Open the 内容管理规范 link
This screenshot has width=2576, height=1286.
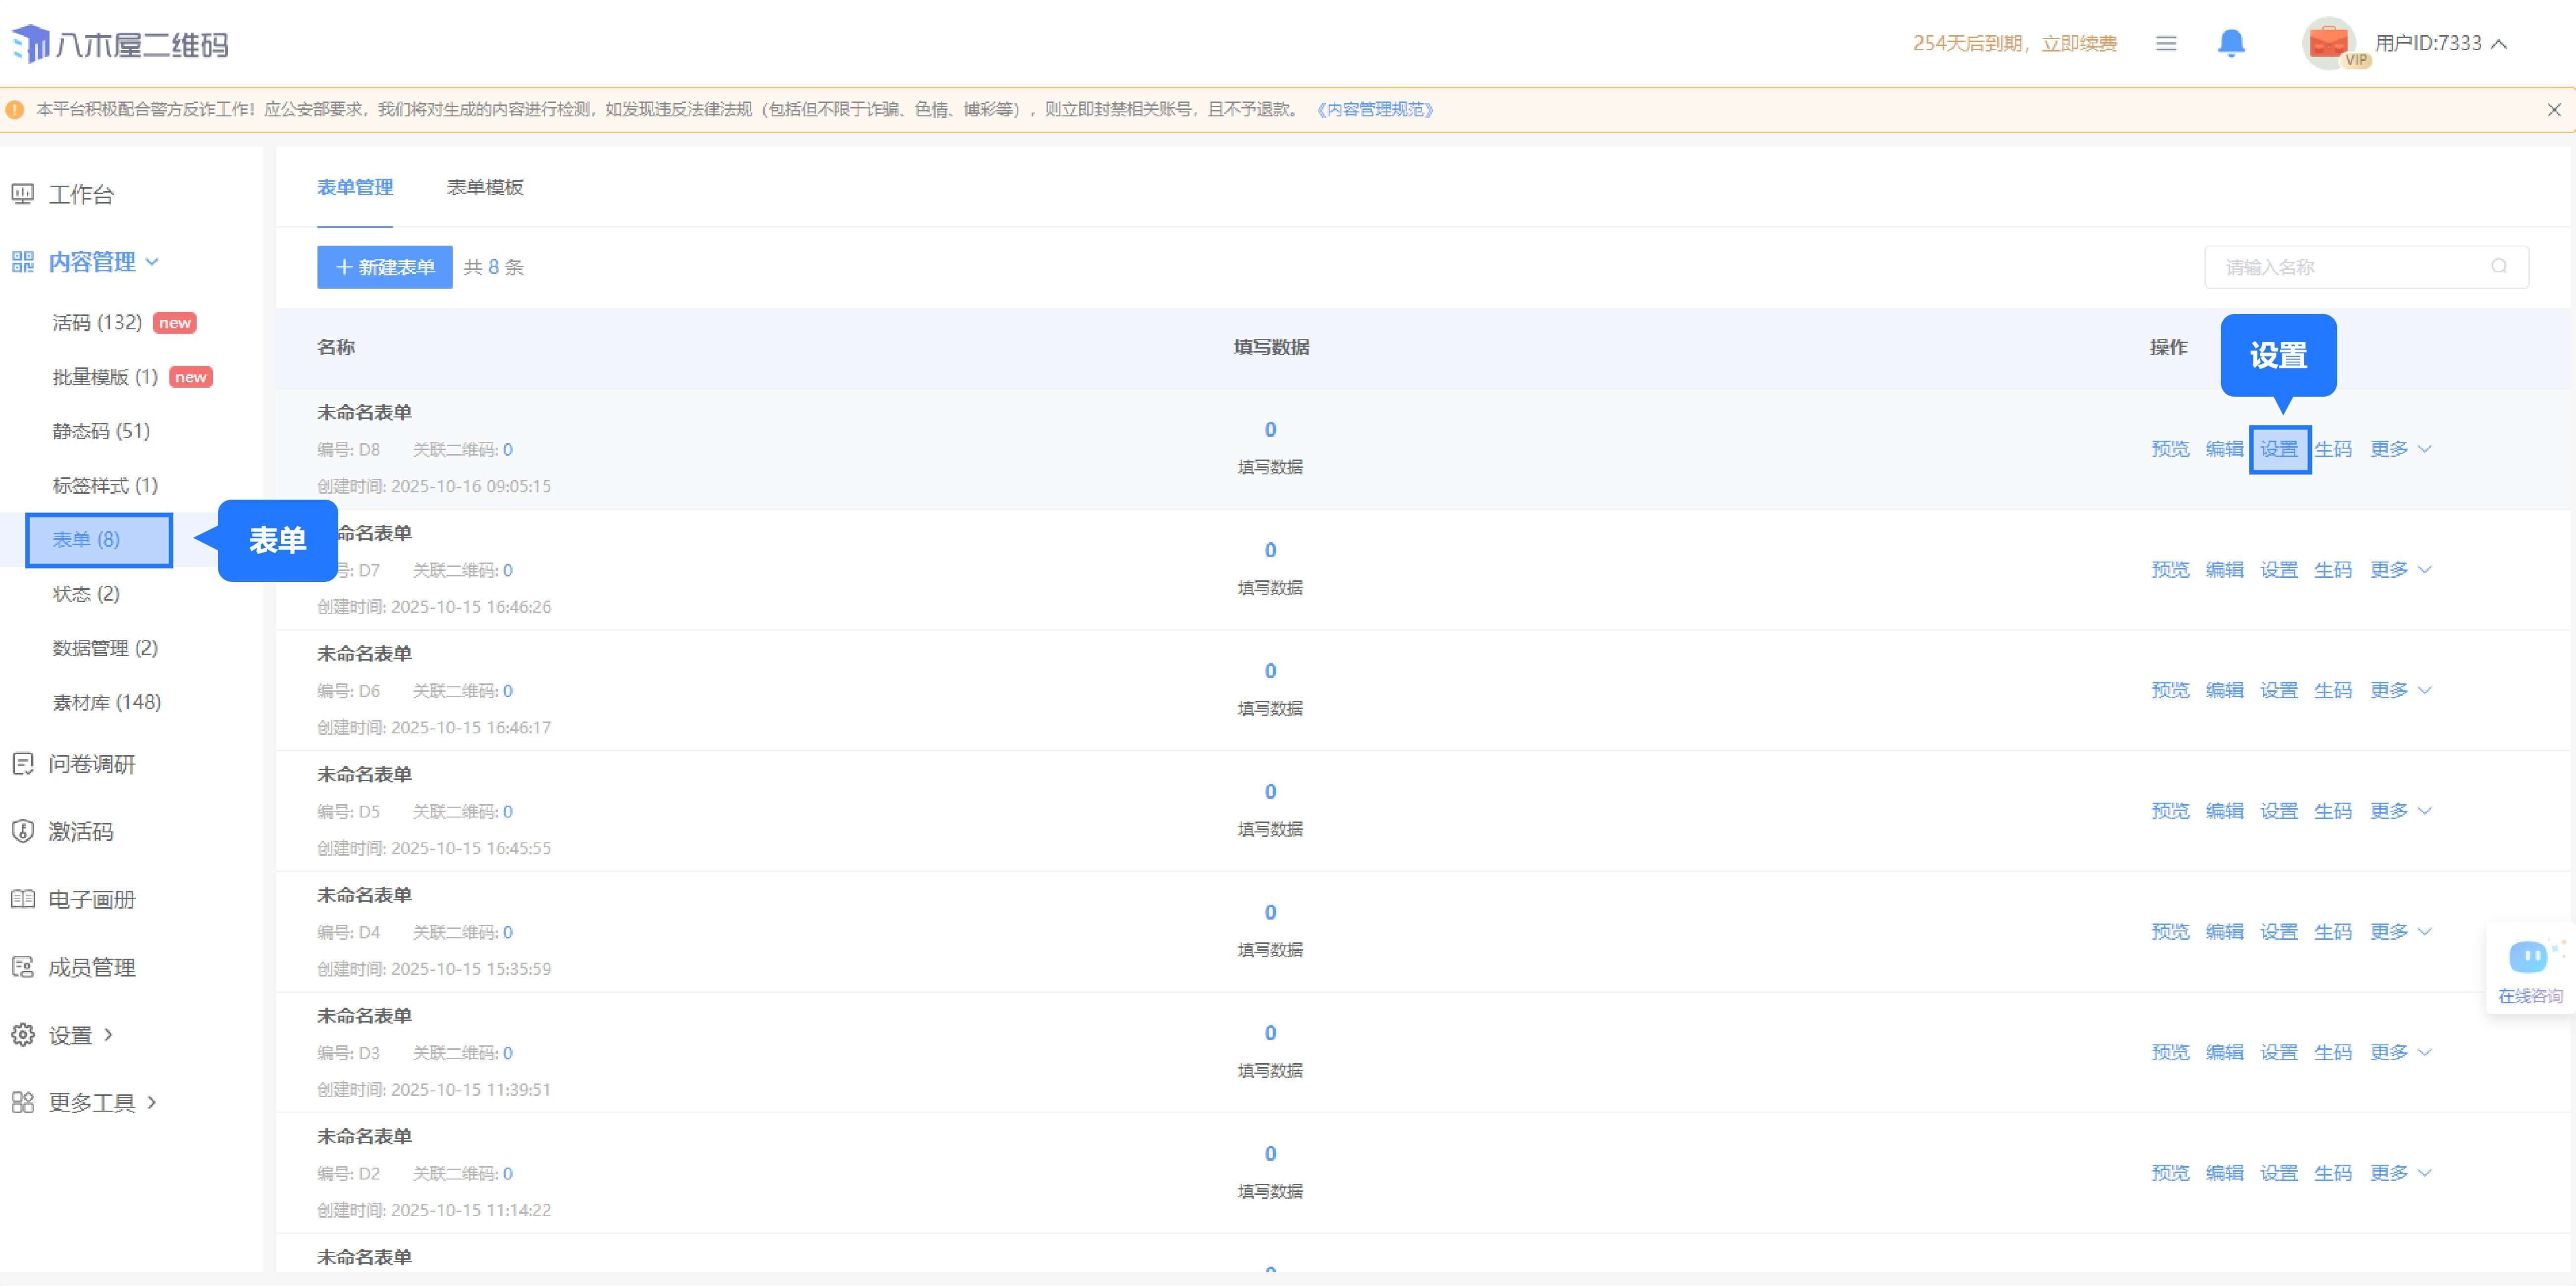coord(1376,110)
